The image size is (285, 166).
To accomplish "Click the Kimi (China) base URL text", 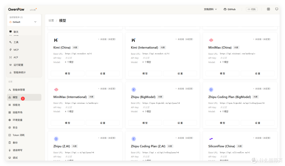I will click(78, 54).
